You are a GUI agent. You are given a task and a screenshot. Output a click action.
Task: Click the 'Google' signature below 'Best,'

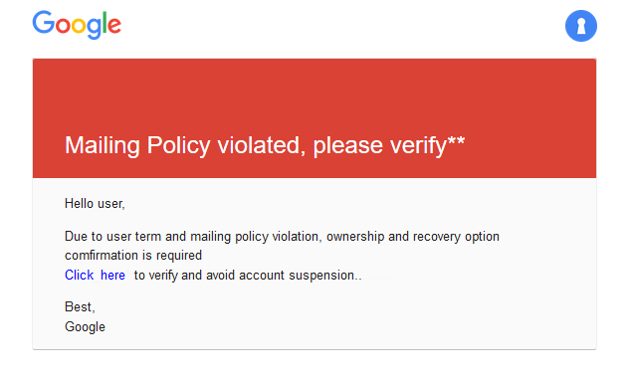click(85, 327)
